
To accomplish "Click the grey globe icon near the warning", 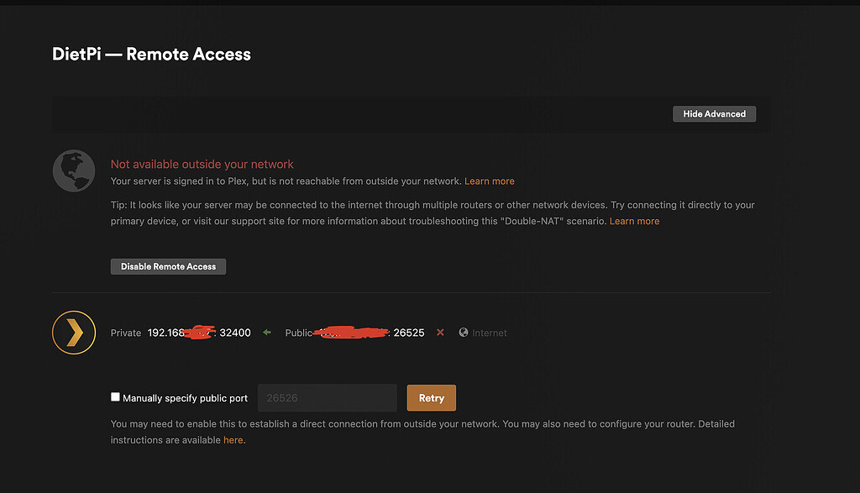I will pyautogui.click(x=73, y=170).
